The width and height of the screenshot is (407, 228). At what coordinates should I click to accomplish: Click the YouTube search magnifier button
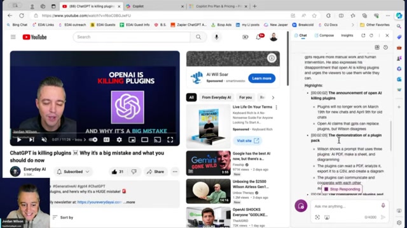[198, 37]
